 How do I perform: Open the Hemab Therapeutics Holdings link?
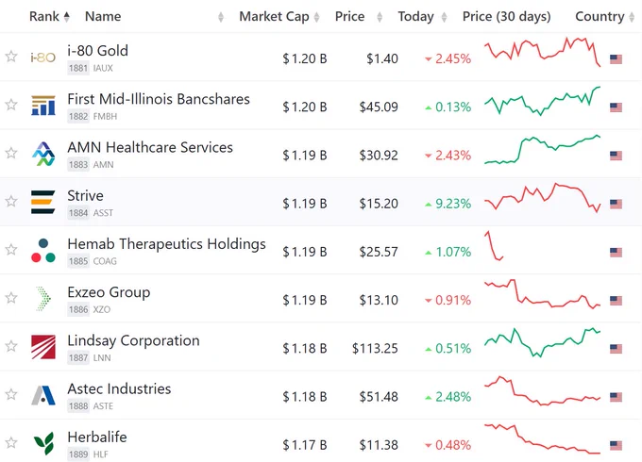coord(167,243)
